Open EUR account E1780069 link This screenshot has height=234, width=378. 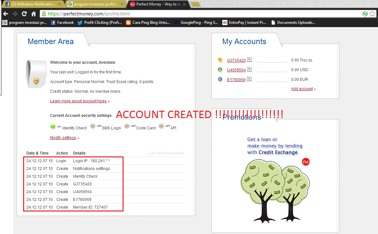[x=236, y=80]
